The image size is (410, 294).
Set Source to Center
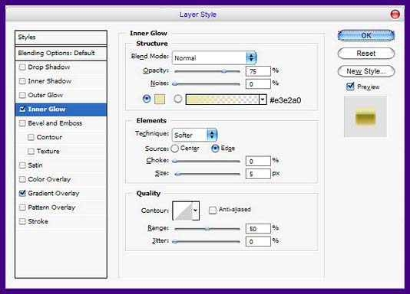click(174, 149)
